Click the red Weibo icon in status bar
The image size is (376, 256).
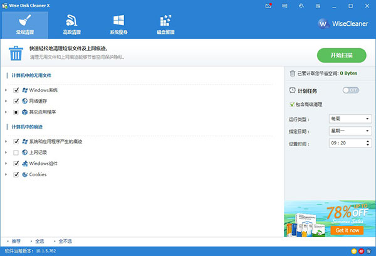(362, 251)
